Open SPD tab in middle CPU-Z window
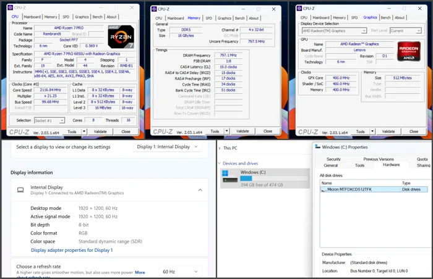The image size is (433, 279). tap(209, 18)
